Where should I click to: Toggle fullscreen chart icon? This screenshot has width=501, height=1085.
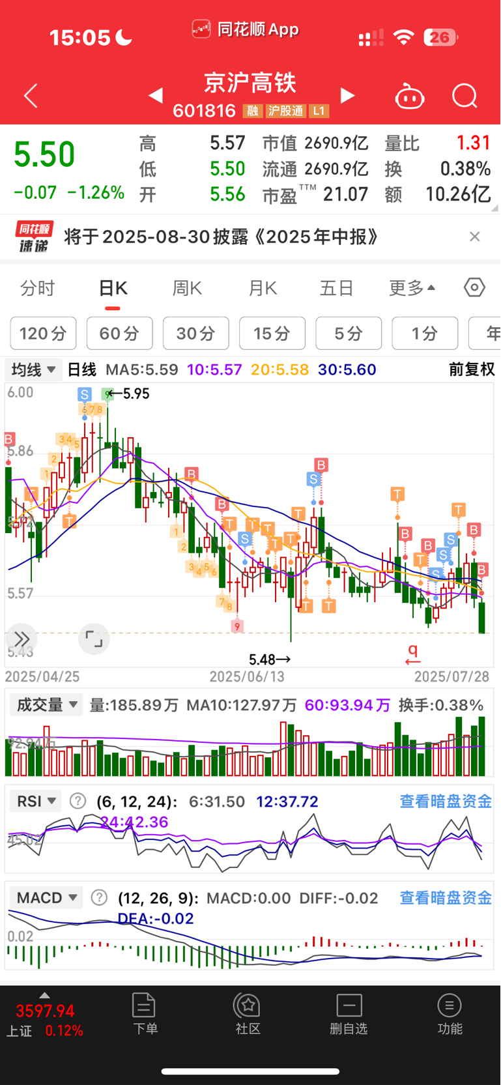coord(94,639)
